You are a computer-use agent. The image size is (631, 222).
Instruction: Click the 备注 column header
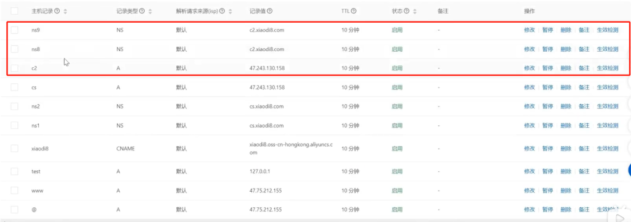[442, 11]
